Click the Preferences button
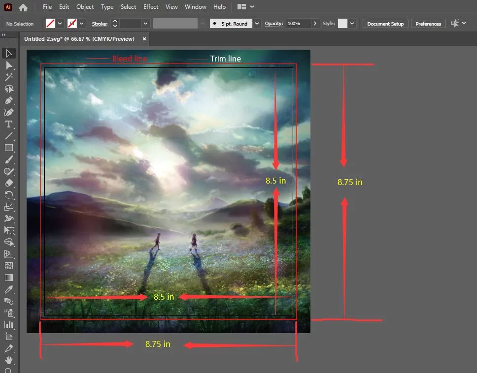This screenshot has width=477, height=373. 428,24
